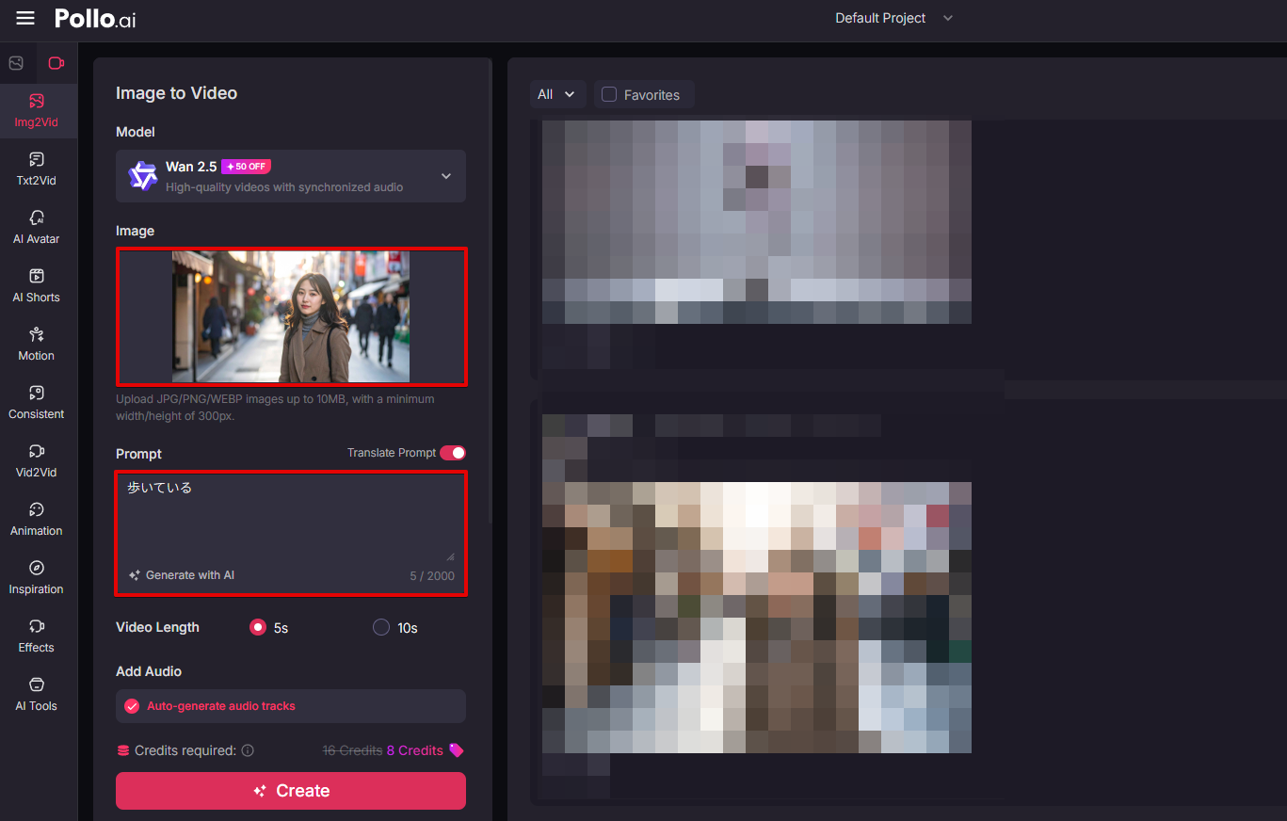The height and width of the screenshot is (821, 1287).
Task: Uncheck Auto-generate audio tracks
Action: point(132,706)
